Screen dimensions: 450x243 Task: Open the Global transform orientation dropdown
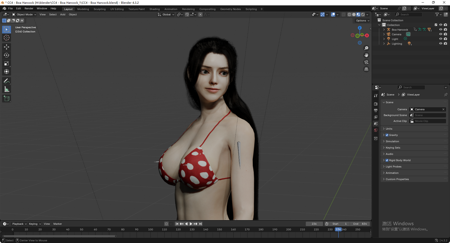(166, 14)
